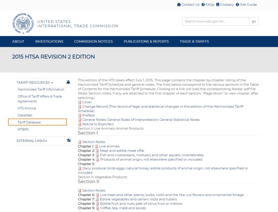The height and width of the screenshot is (212, 278).
Task: Click the PDF icon next to Cover
Action: [80, 102]
